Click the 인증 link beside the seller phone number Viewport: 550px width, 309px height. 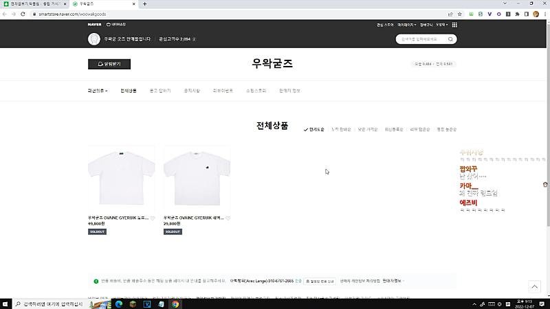coord(298,281)
